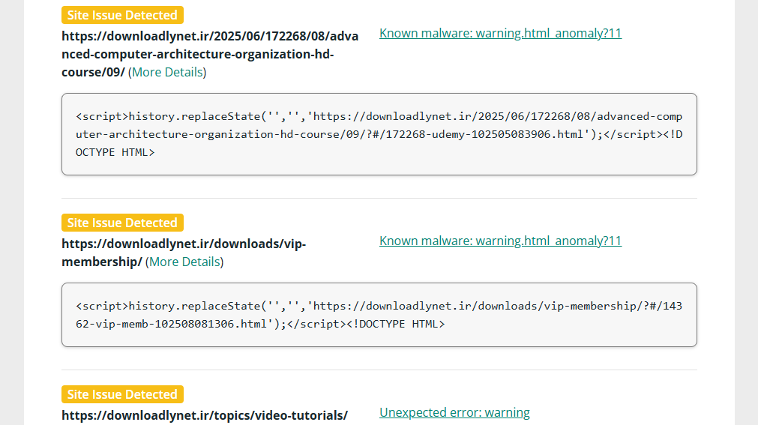Select the bold topics/video-tutorials URL heading
This screenshot has width=758, height=425.
tap(204, 415)
